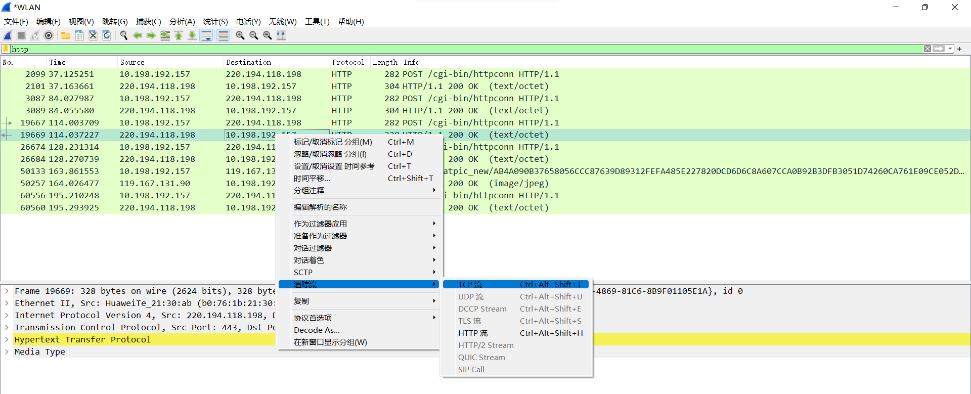Follow HTTP 流 stream
The width and height of the screenshot is (971, 394).
pyautogui.click(x=516, y=333)
